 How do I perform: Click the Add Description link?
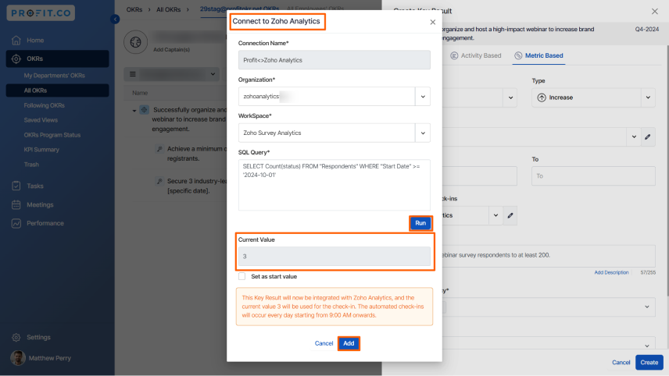pos(611,272)
